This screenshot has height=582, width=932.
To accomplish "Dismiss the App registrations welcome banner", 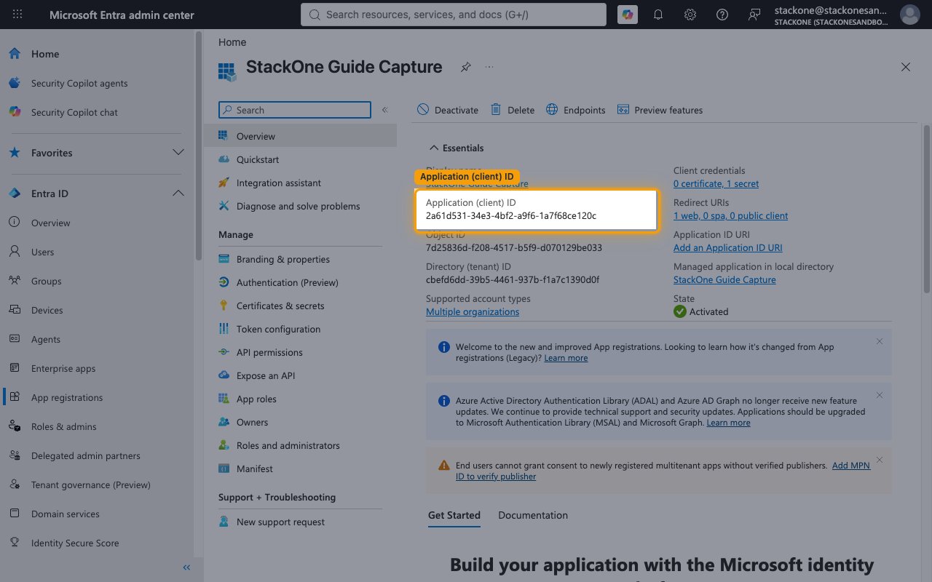I will pyautogui.click(x=880, y=341).
